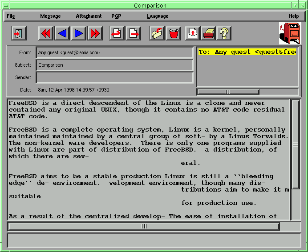Click the Subject field containing Comparison

tap(115, 65)
